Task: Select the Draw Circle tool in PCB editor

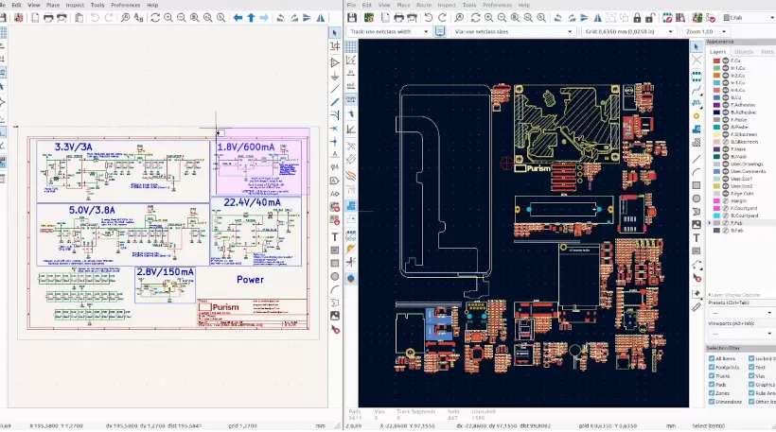Action: (697, 199)
